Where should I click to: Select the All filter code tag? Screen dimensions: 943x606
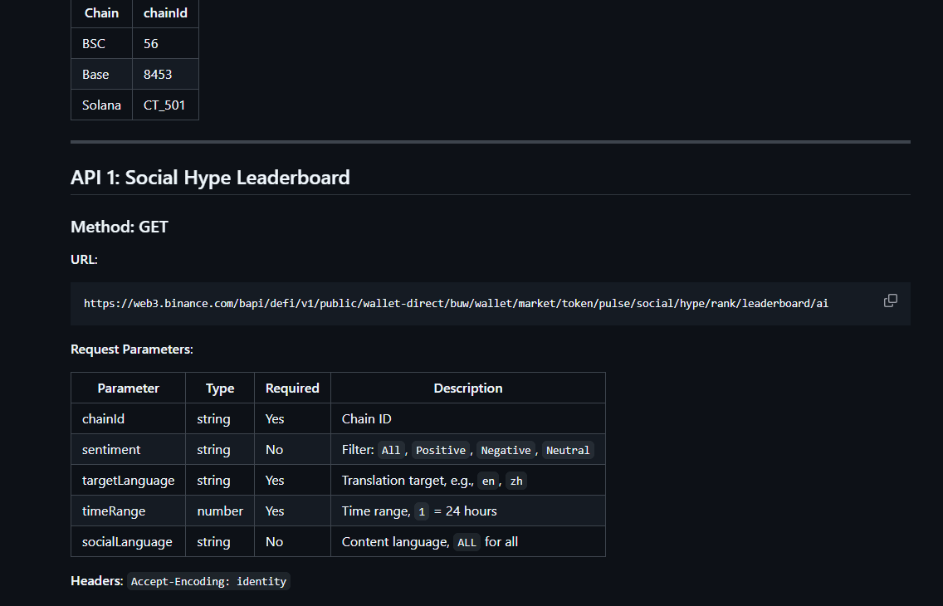click(x=390, y=450)
